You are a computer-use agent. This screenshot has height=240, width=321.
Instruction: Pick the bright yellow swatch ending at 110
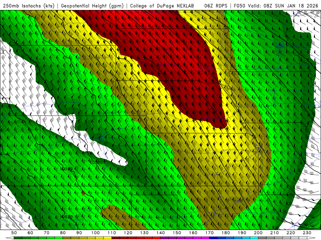click(x=108, y=238)
